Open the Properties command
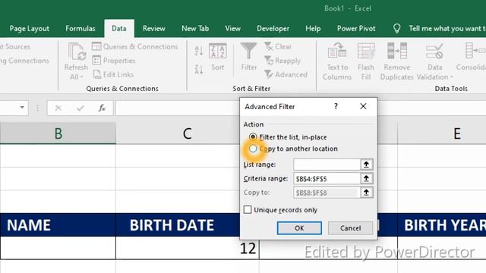 (114, 61)
